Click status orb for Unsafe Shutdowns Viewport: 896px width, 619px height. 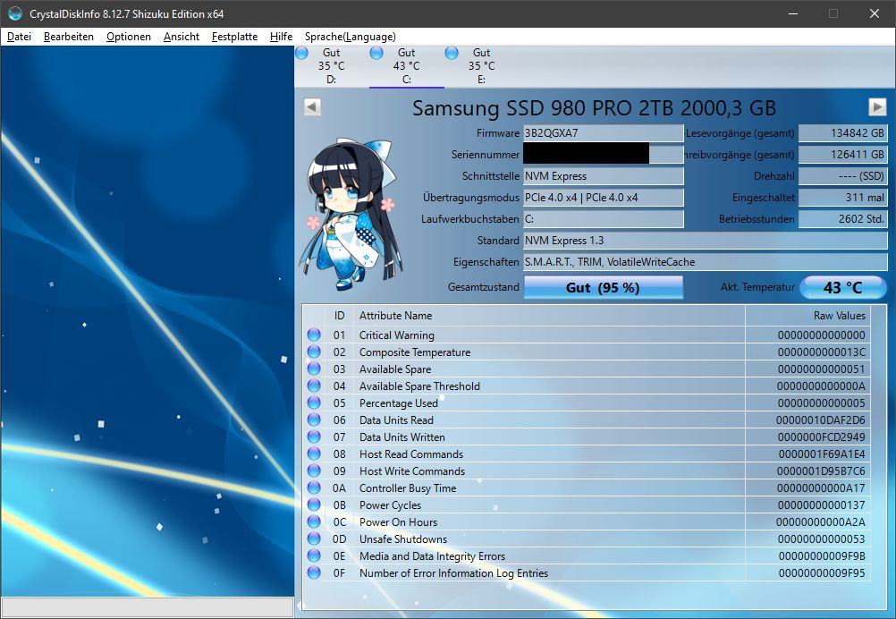click(x=314, y=538)
